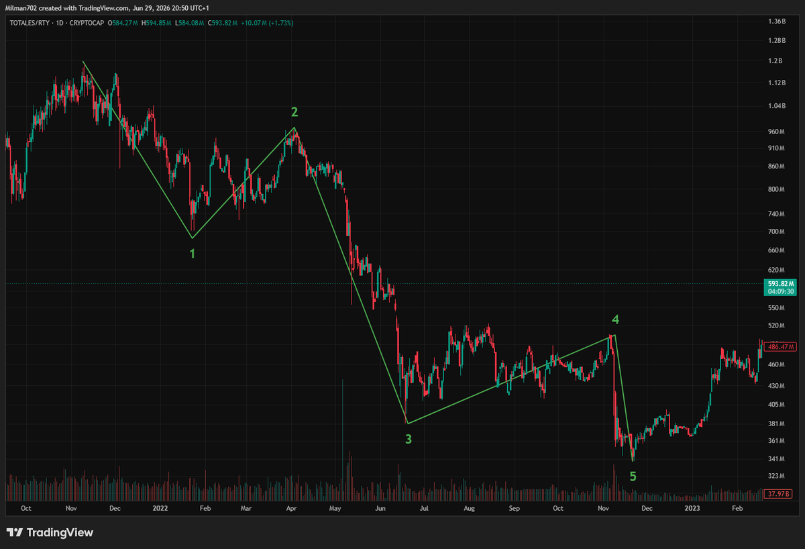Click the 1.28B price axis label
The image size is (805, 549).
[x=777, y=40]
